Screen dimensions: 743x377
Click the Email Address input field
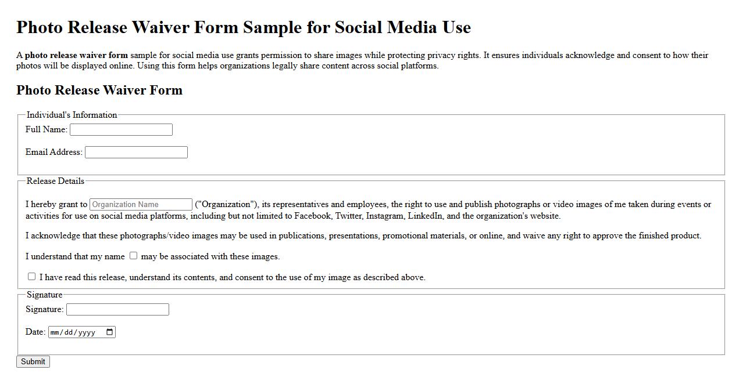[136, 152]
